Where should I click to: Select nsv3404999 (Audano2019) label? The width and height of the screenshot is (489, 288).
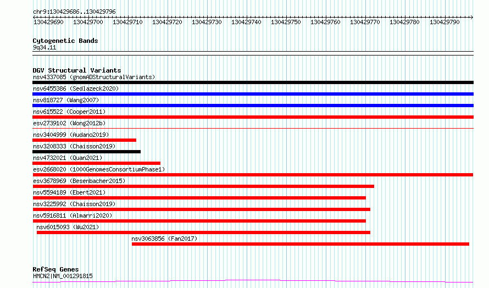coord(71,135)
